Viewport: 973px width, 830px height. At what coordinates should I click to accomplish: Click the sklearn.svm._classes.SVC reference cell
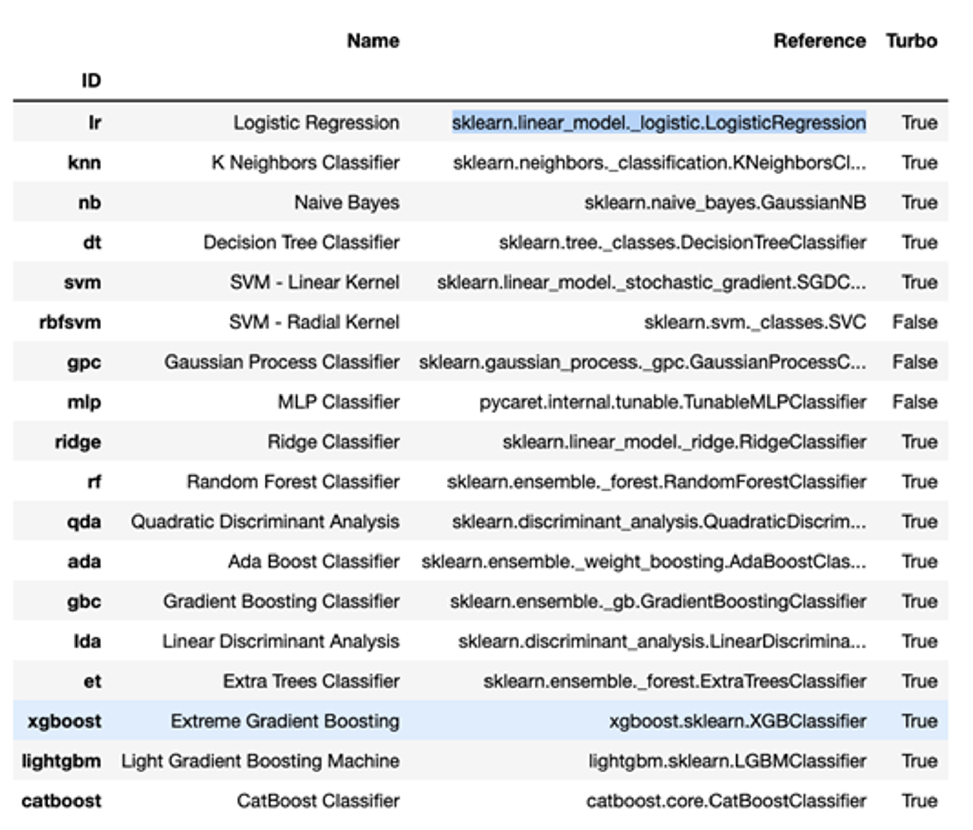point(755,323)
